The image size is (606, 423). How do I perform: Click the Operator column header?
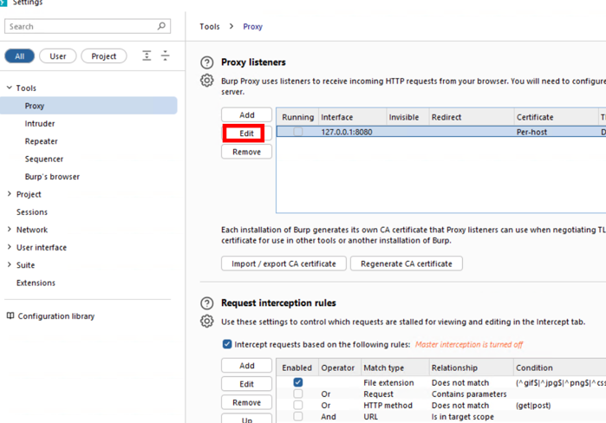[340, 368]
